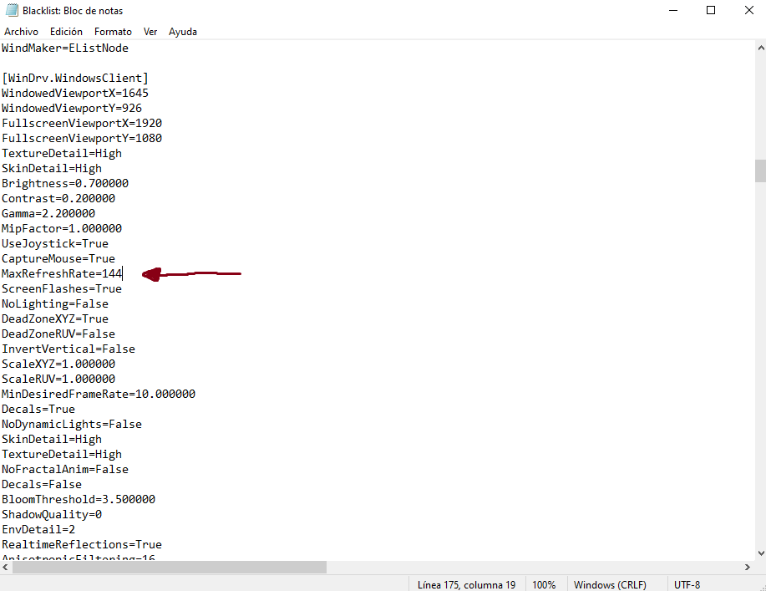Minimize the Blacklist Notepad window
This screenshot has height=591, width=766.
[673, 10]
